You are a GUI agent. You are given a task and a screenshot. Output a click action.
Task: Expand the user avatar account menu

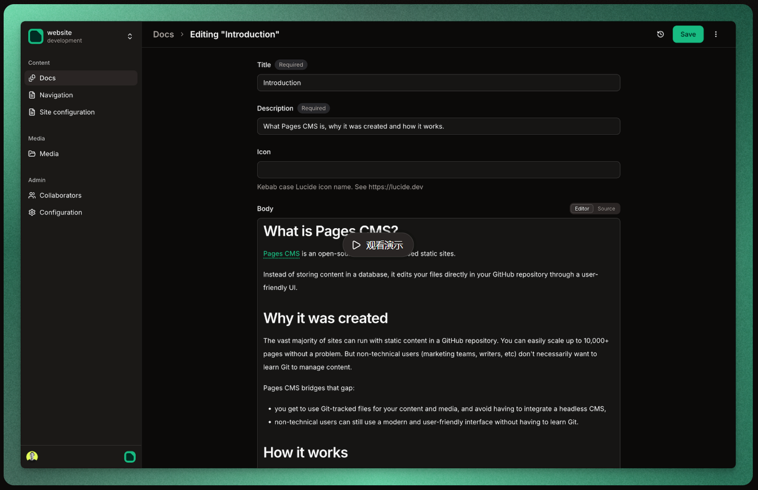tap(32, 456)
